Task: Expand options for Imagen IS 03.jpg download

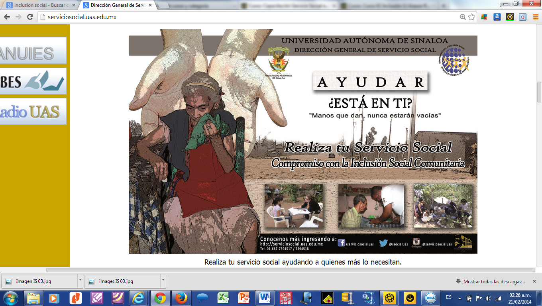Action: [80, 281]
